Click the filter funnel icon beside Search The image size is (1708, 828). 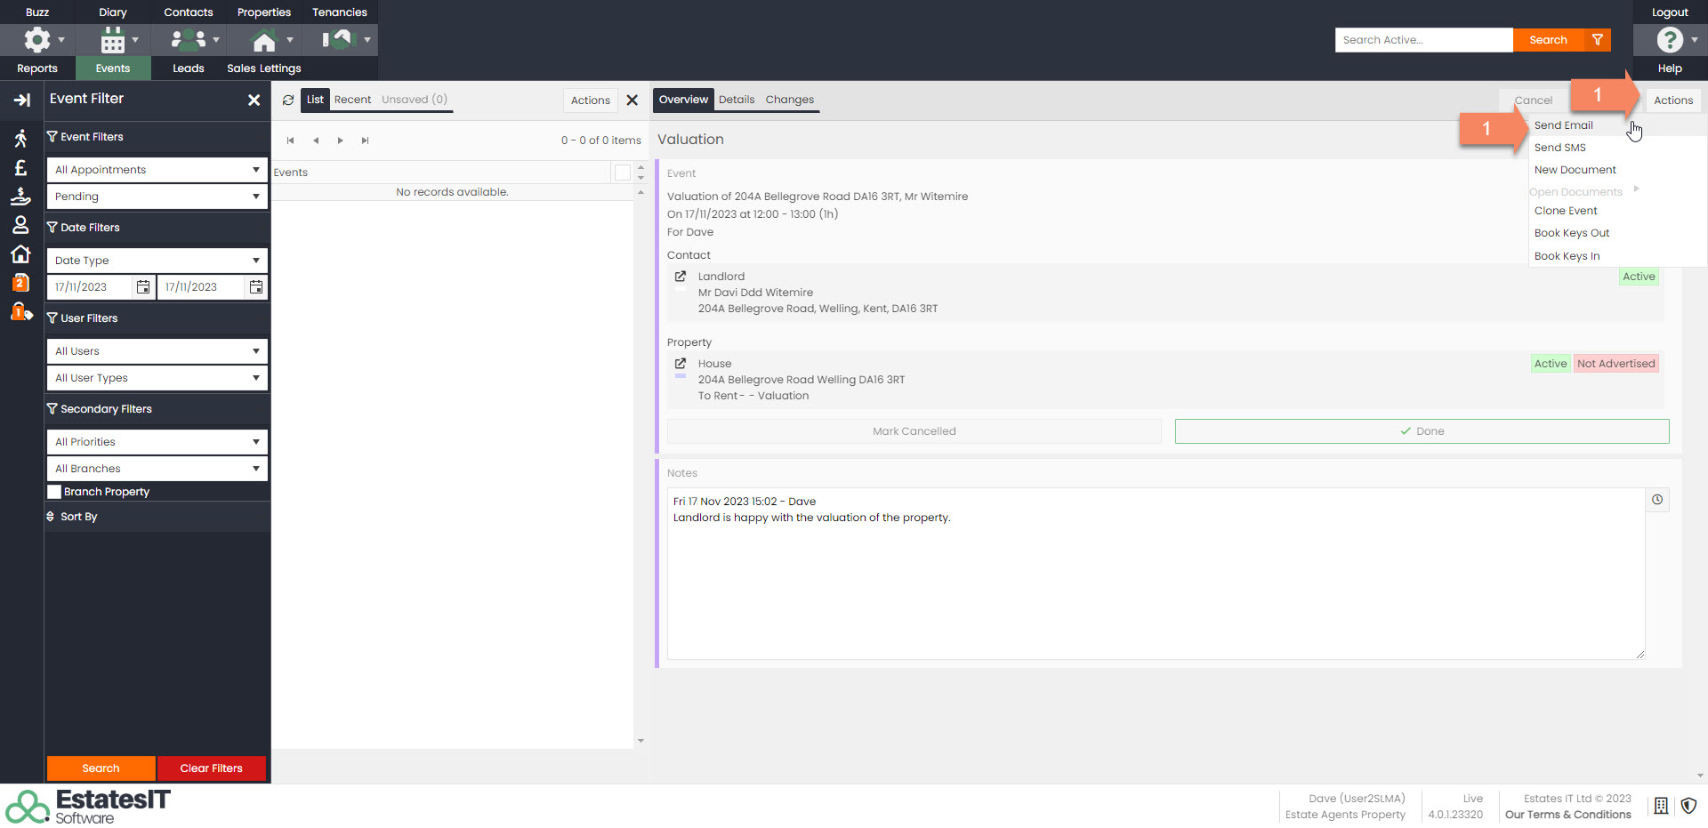pos(1598,40)
